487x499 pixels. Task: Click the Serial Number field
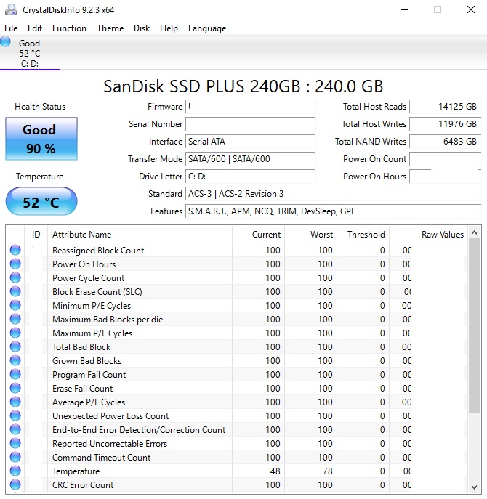pos(250,124)
